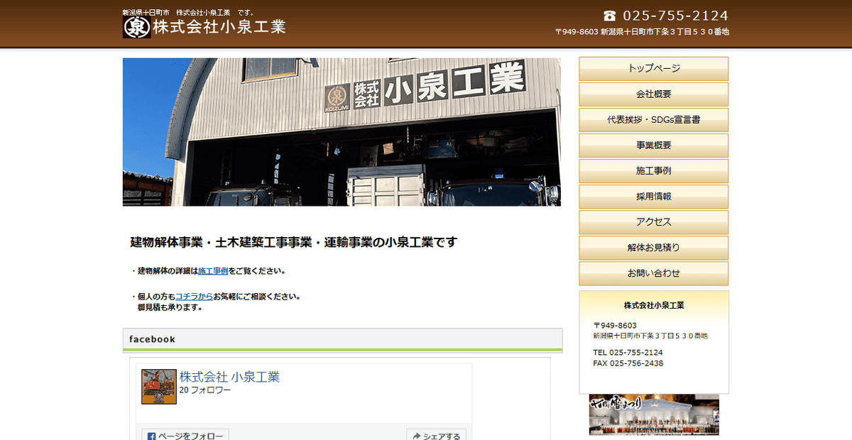This screenshot has width=852, height=440.
Task: Click the telephone icon in the header
Action: [611, 15]
